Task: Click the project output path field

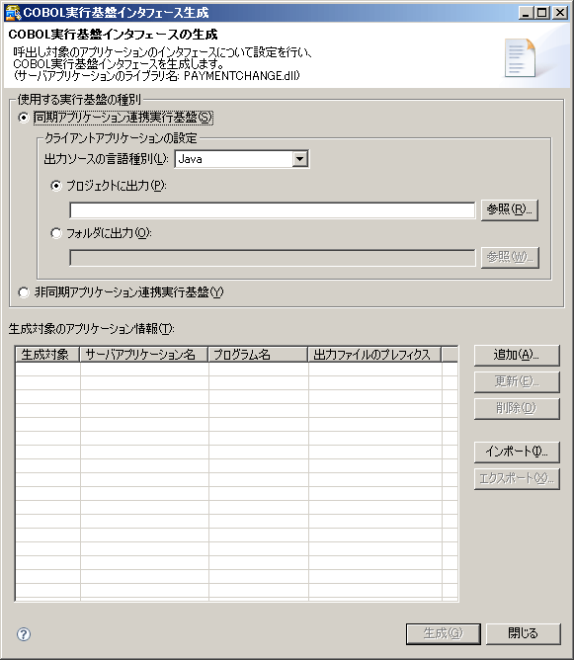Action: (273, 210)
